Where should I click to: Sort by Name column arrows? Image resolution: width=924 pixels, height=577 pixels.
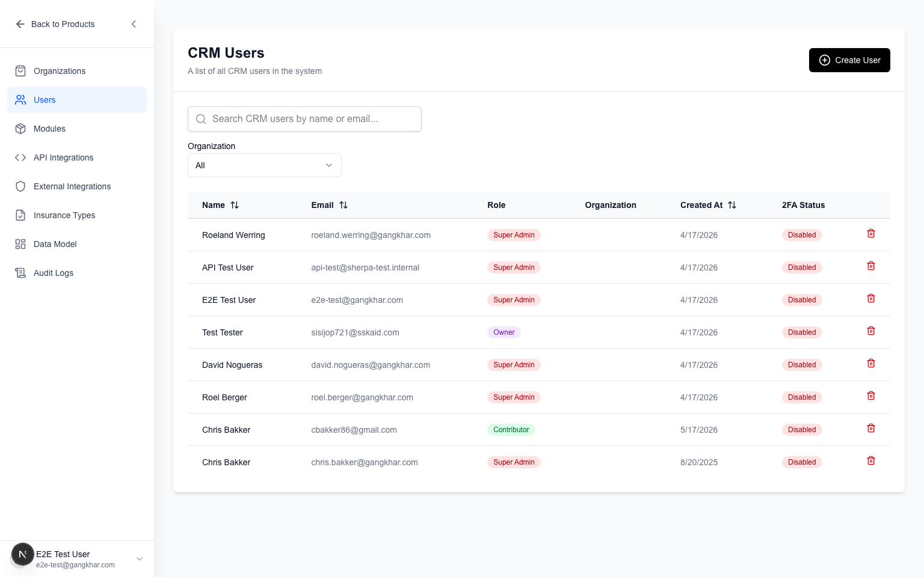point(235,205)
